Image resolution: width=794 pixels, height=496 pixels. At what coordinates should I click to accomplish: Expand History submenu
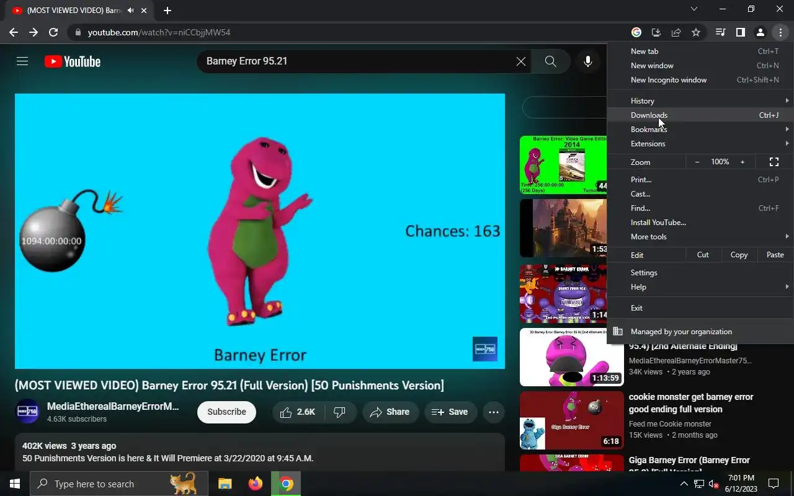coord(700,100)
